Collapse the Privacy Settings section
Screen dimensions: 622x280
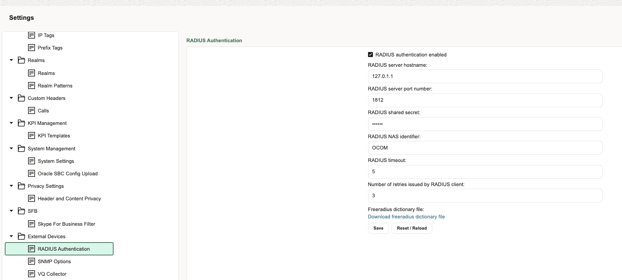[11, 186]
